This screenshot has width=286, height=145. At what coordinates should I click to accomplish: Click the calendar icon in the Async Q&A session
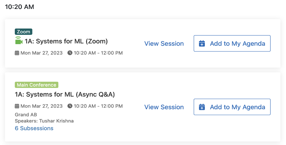(x=17, y=106)
